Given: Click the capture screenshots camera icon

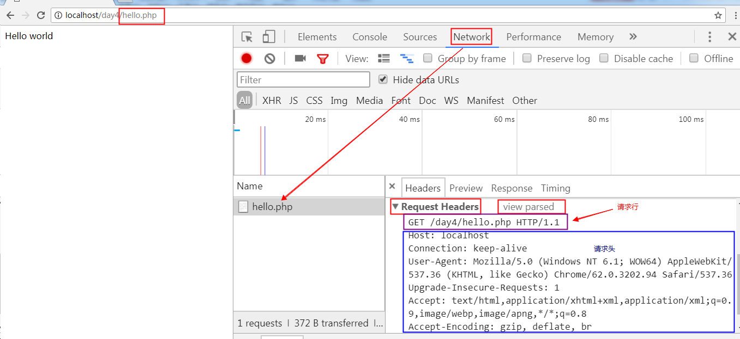Looking at the screenshot, I should (300, 58).
